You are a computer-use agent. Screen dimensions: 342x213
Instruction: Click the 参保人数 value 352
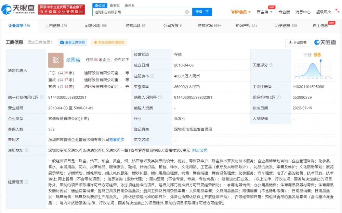tap(52, 129)
